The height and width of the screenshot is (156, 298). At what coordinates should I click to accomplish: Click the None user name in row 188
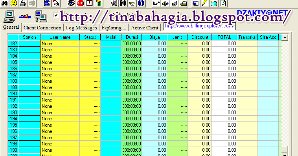[x=60, y=81]
